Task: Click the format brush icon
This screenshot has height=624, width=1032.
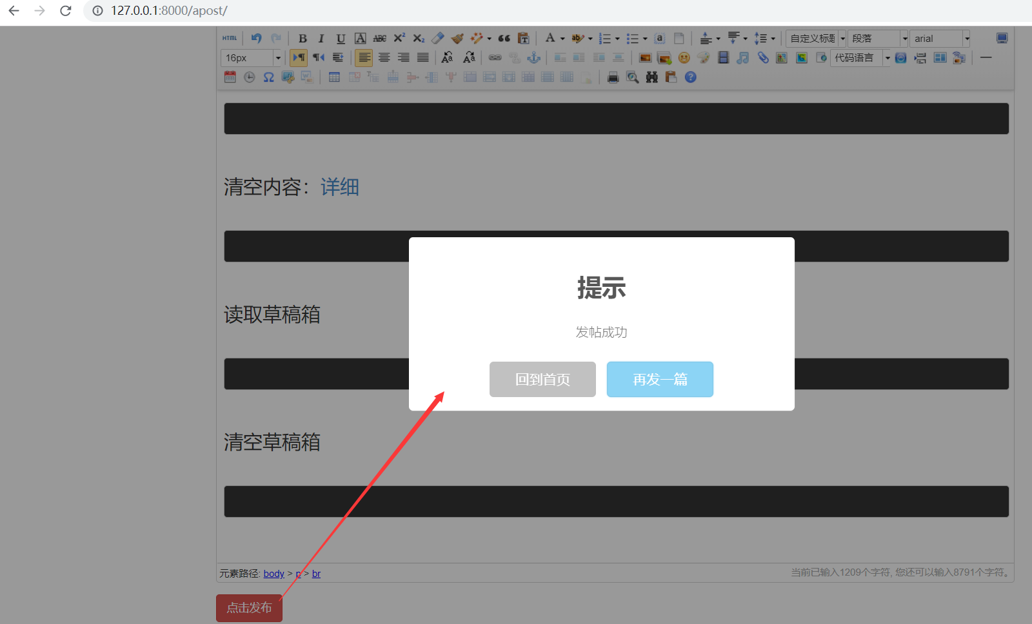Action: tap(457, 38)
